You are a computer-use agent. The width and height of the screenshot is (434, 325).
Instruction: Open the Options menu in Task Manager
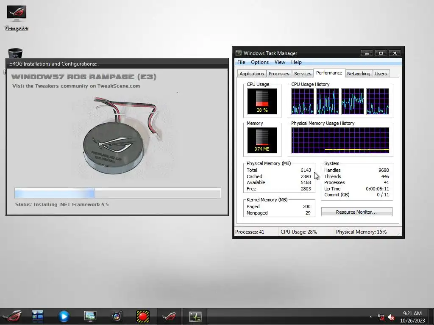click(260, 62)
